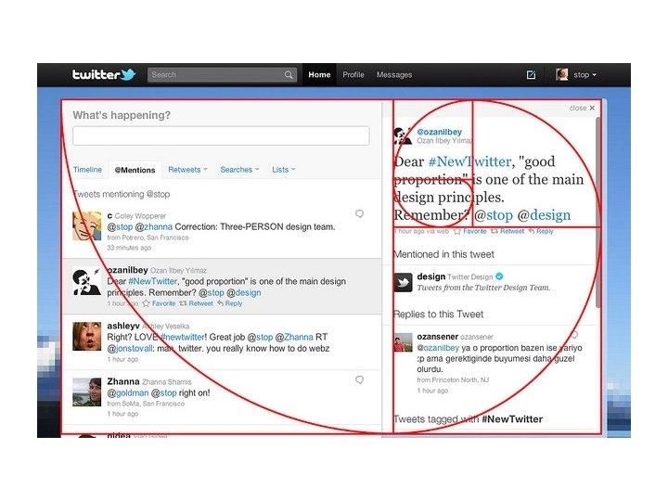Go to the Home tab
Viewport: 668px width, 501px height.
click(319, 74)
